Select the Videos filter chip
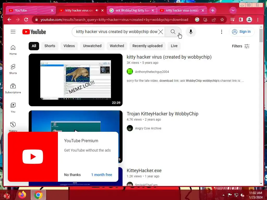Screen dimensions: 267x200 pyautogui.click(x=69, y=46)
